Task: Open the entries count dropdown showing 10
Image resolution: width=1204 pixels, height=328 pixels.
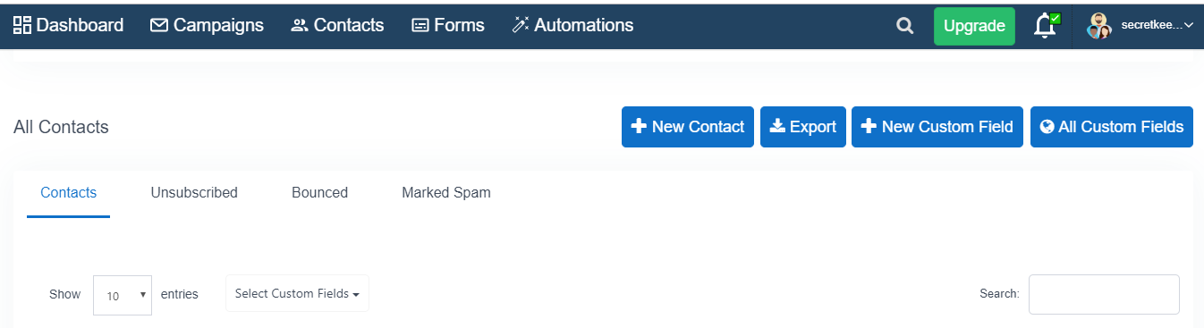Action: (123, 295)
